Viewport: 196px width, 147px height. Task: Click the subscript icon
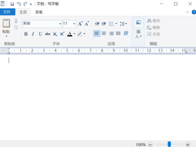pos(55,34)
